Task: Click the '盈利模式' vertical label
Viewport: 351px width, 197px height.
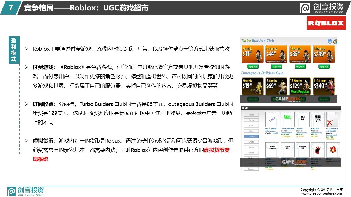Action: (x=13, y=50)
